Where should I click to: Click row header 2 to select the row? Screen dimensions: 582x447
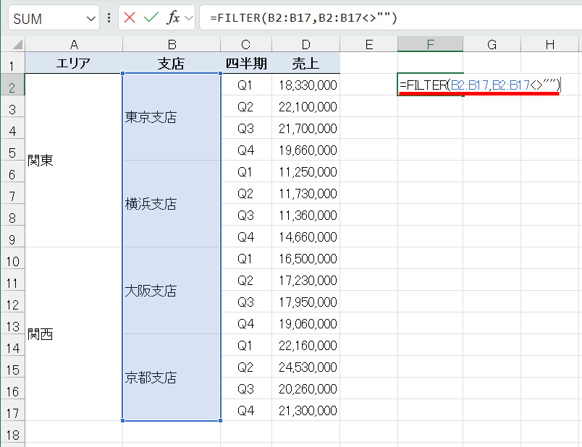coord(12,85)
